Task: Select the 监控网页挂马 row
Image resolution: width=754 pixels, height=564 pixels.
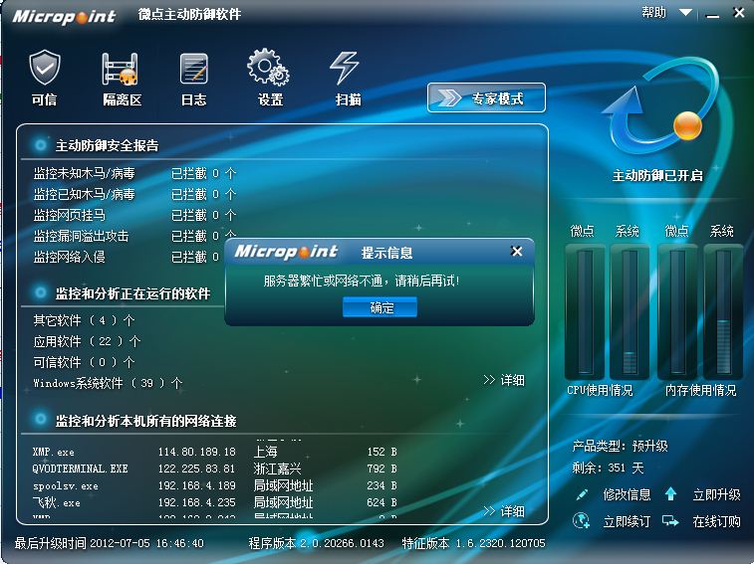Action: click(x=134, y=215)
